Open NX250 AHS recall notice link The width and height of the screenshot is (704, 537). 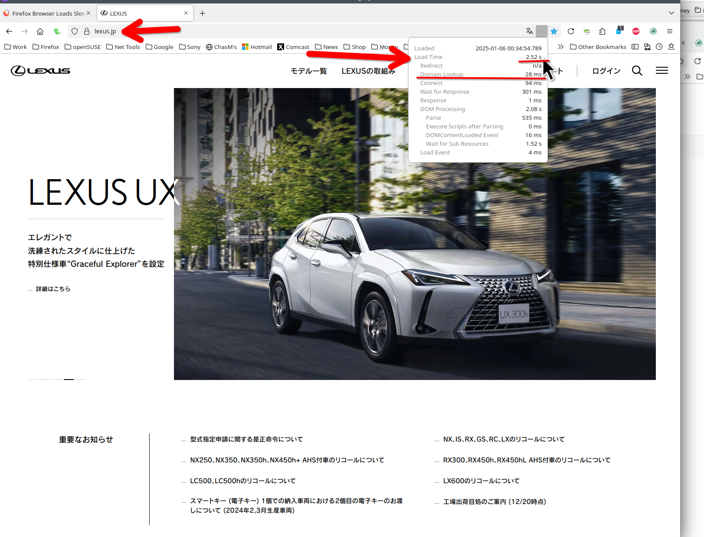click(287, 460)
